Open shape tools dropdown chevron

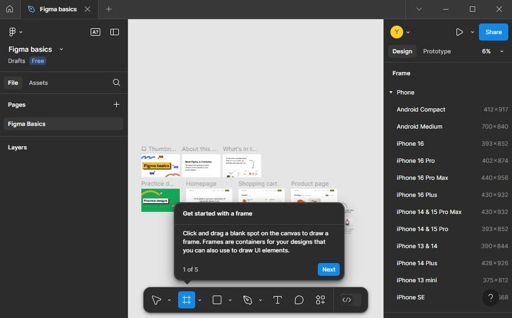coord(230,300)
